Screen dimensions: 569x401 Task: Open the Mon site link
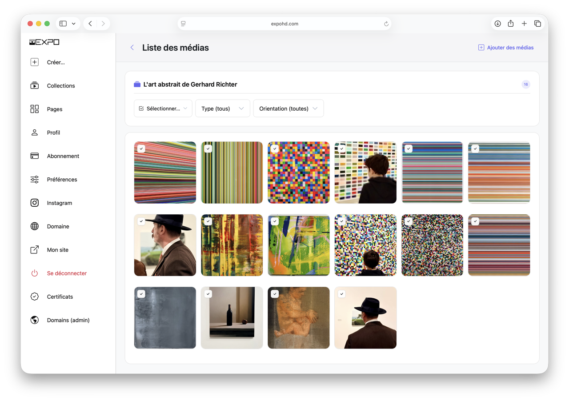pyautogui.click(x=57, y=250)
